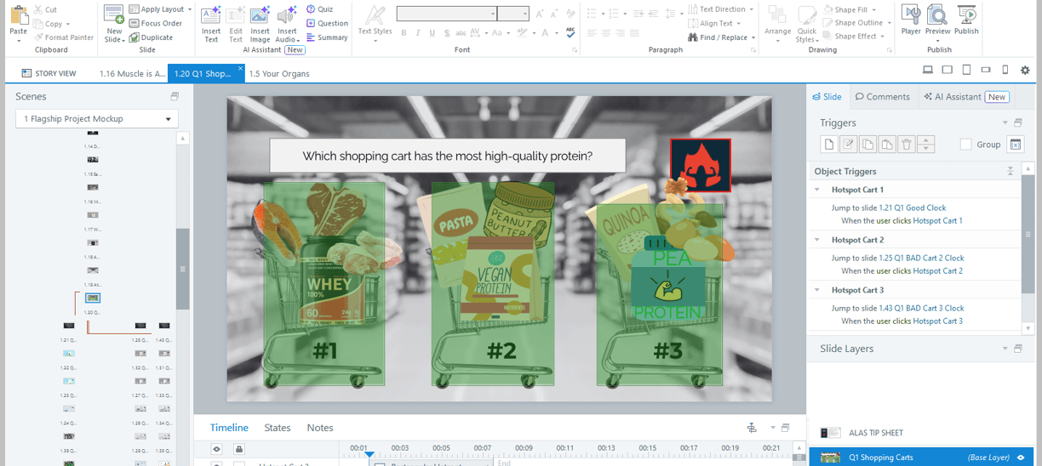Click the timeline alignment icon

pyautogui.click(x=752, y=428)
